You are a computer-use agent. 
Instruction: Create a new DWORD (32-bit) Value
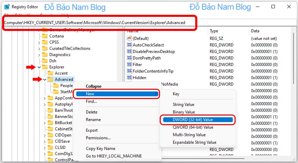(x=198, y=120)
